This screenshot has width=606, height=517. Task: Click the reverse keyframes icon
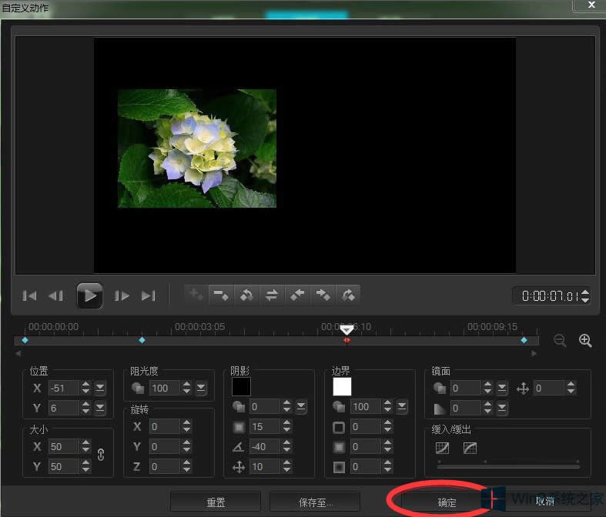[272, 295]
